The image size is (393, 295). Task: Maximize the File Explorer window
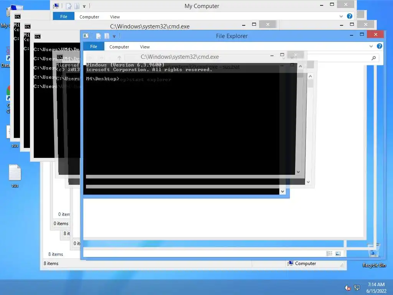coord(362,35)
